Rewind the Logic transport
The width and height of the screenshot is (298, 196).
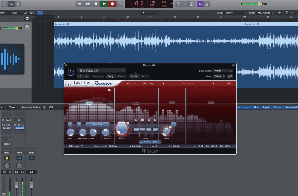click(x=79, y=4)
